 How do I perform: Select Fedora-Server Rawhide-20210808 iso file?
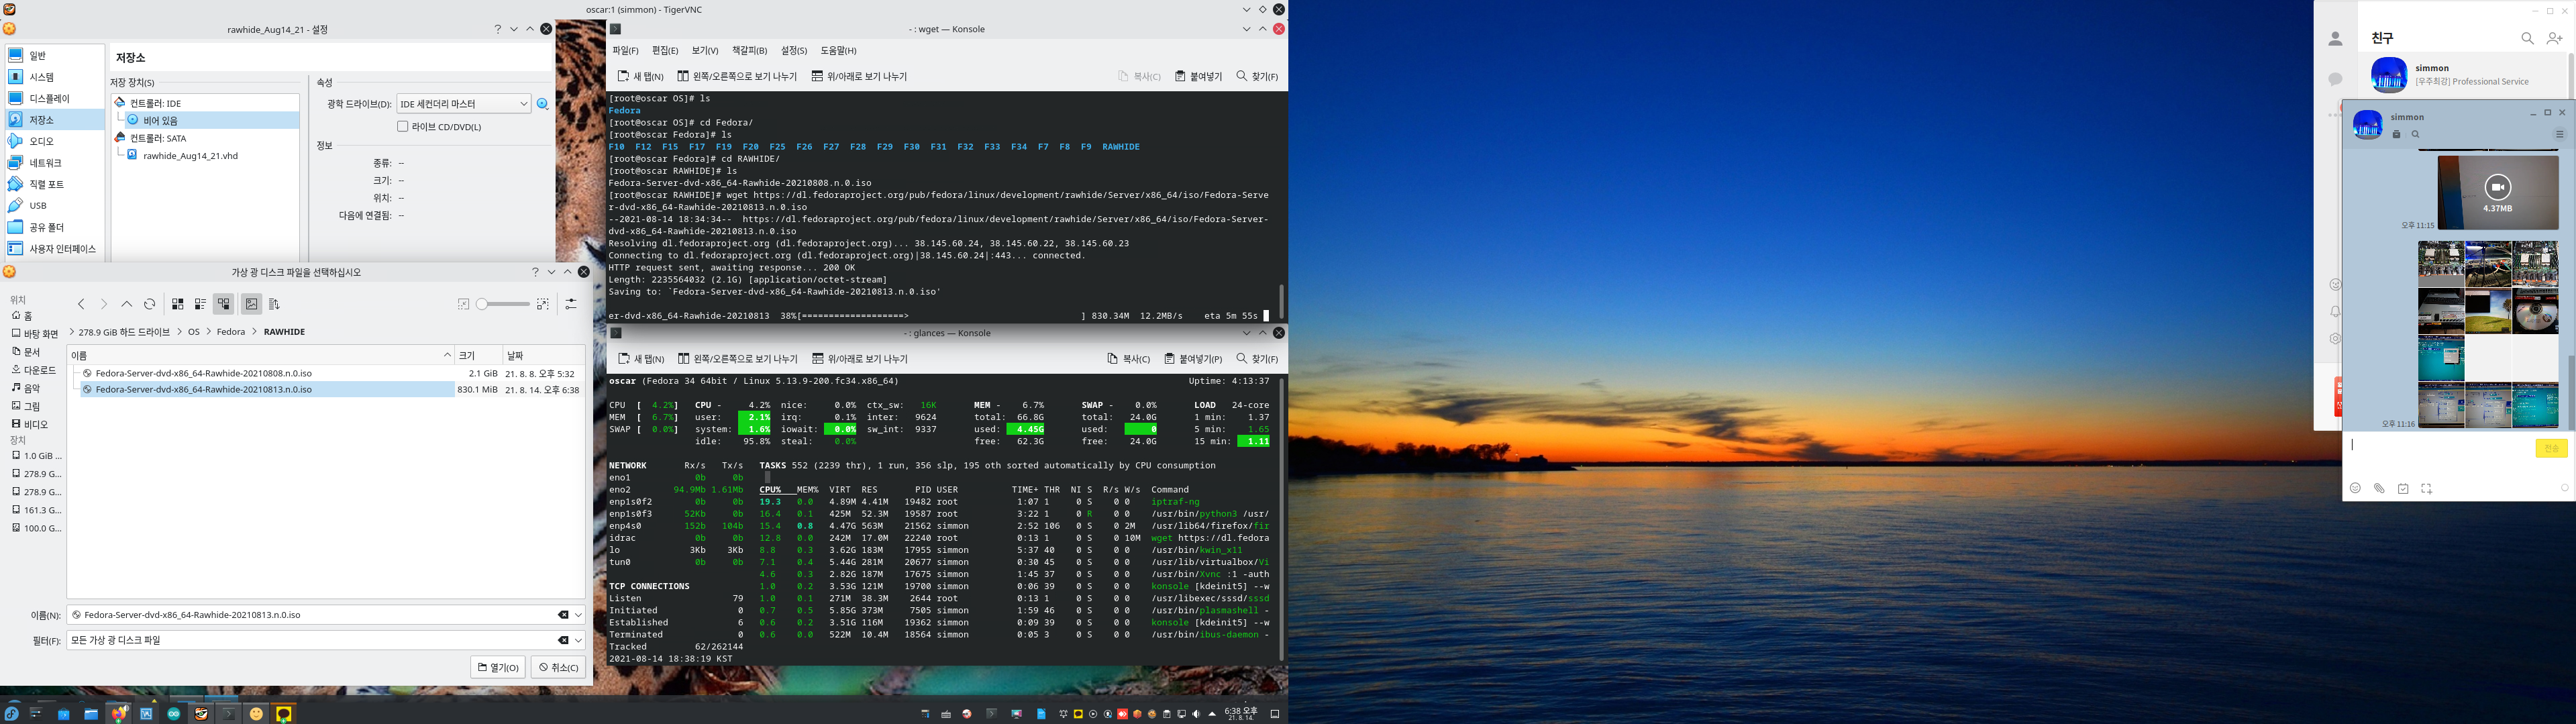204,373
